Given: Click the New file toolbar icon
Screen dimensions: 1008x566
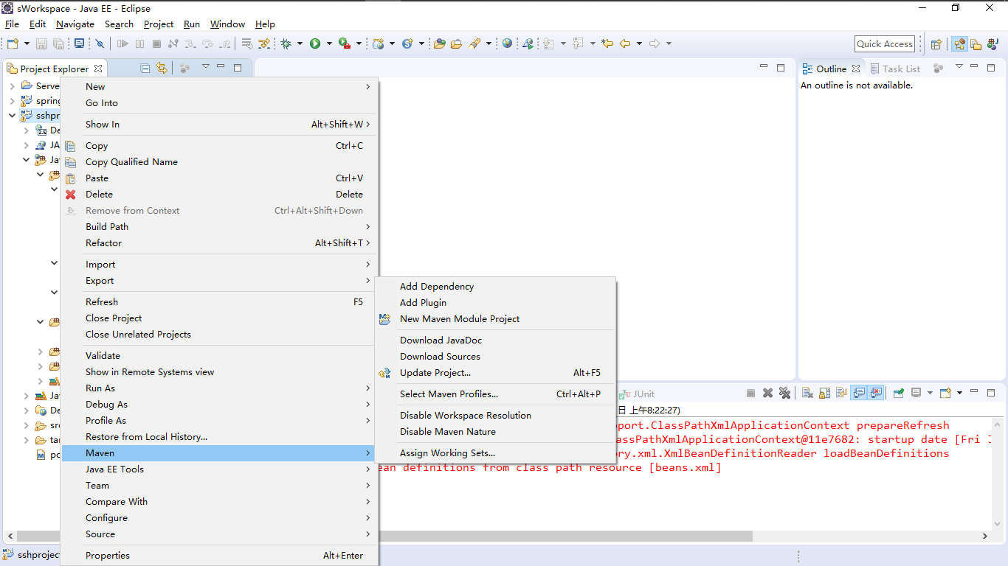Looking at the screenshot, I should (x=13, y=43).
